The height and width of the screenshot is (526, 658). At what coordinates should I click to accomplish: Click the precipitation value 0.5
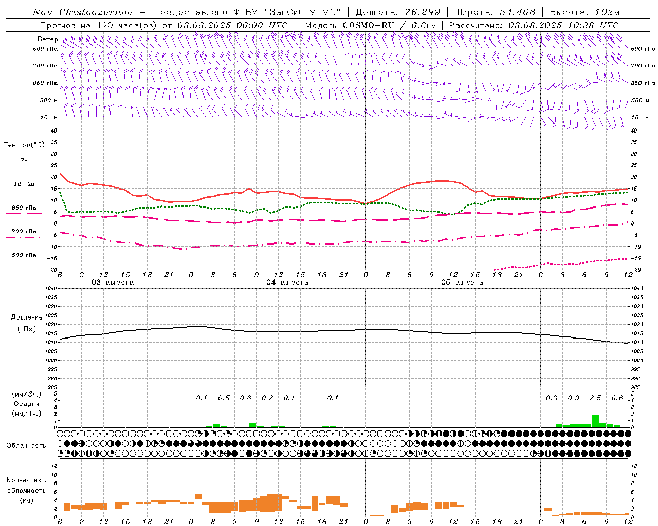[224, 398]
